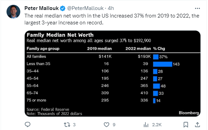Click the 4h timestamp
208x130 pixels.
pos(111,8)
